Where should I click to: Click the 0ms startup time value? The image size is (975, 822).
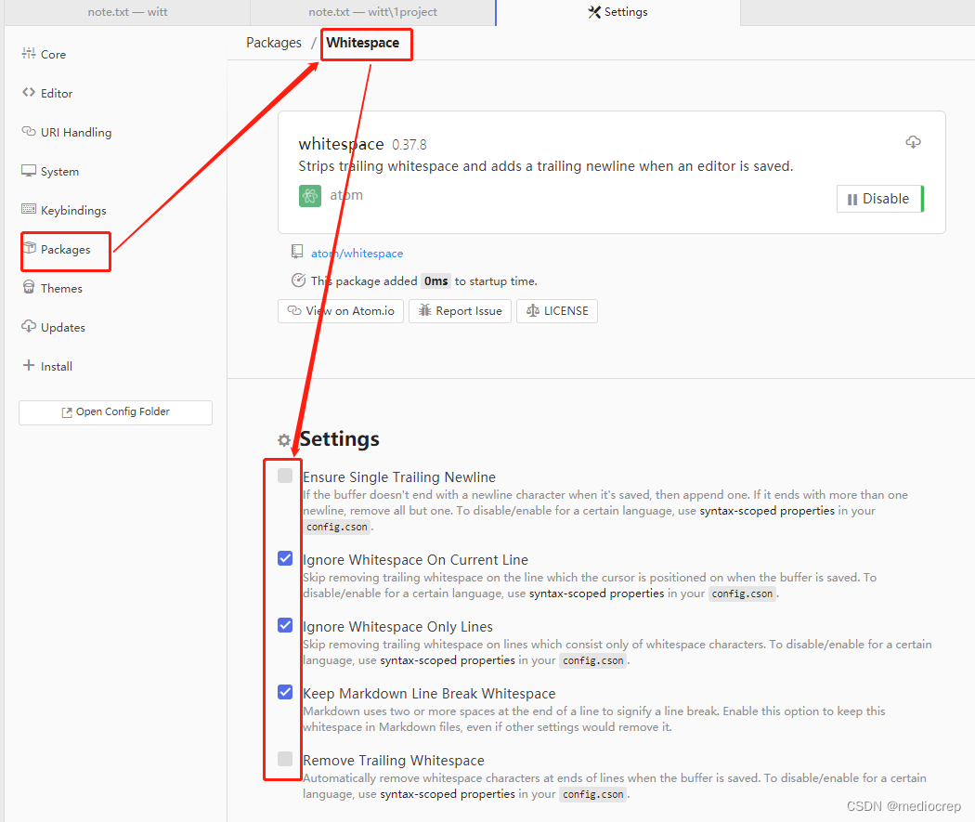pyautogui.click(x=435, y=281)
